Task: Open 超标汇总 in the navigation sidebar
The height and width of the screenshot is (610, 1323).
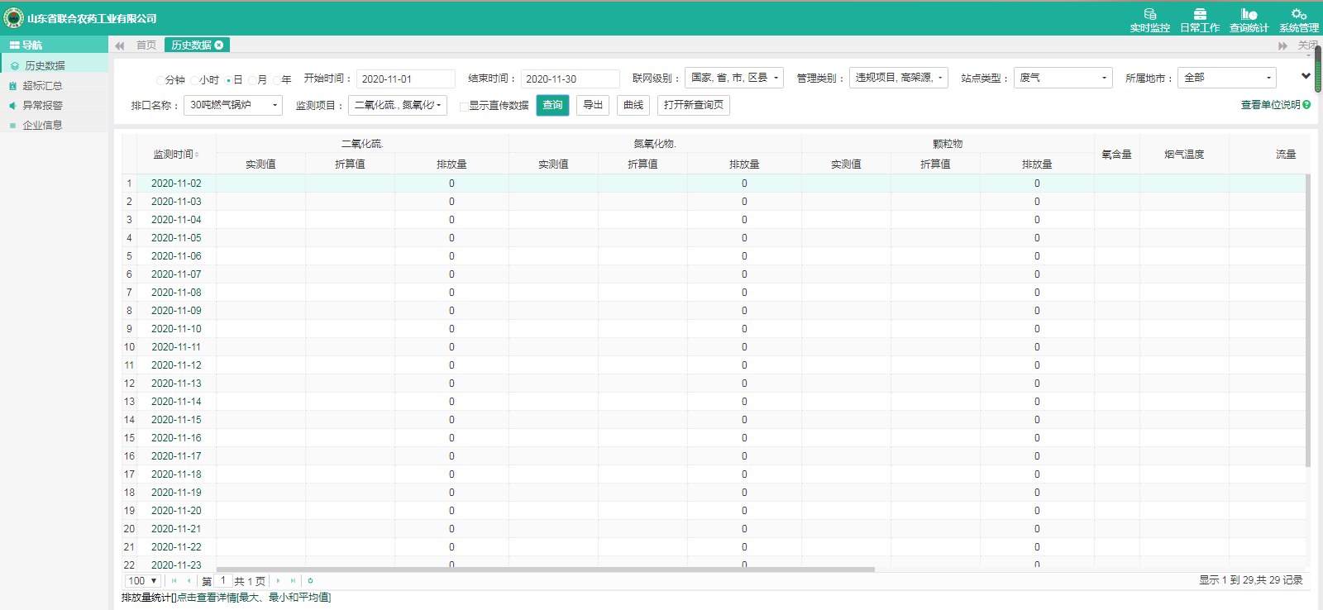Action: 42,86
